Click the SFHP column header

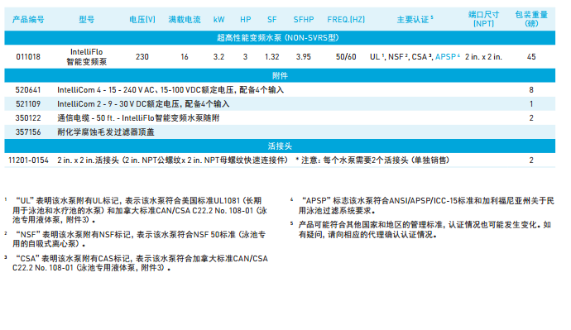[x=304, y=20]
